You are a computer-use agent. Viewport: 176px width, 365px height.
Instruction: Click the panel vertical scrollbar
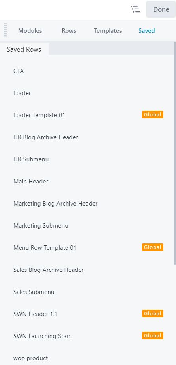tap(175, 153)
